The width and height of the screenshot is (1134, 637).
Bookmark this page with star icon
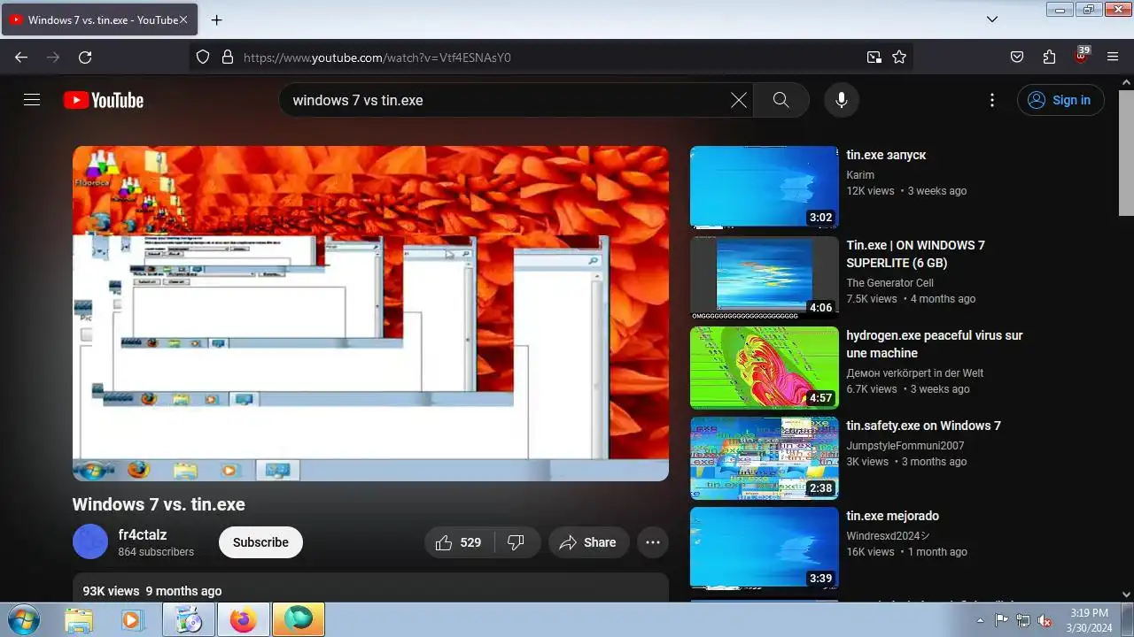coord(899,57)
